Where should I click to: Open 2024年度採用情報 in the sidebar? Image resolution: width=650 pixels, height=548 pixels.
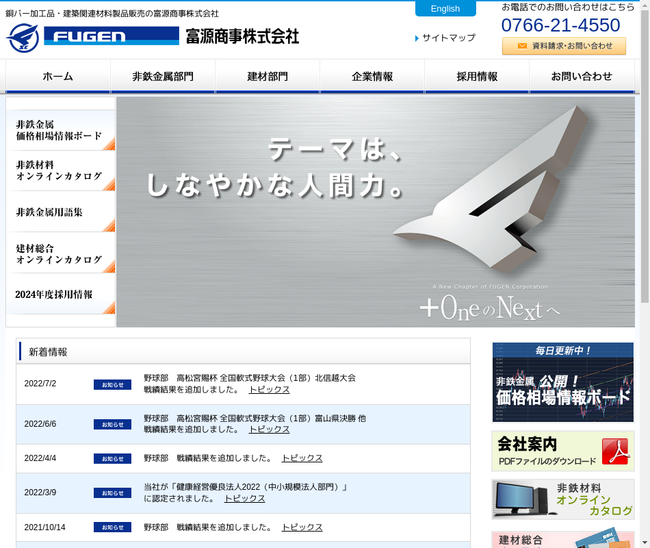[x=60, y=295]
